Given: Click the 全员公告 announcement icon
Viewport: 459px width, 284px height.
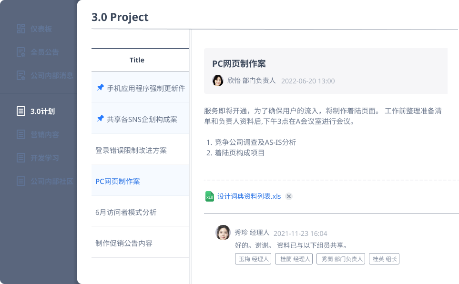Looking at the screenshot, I should (20, 52).
